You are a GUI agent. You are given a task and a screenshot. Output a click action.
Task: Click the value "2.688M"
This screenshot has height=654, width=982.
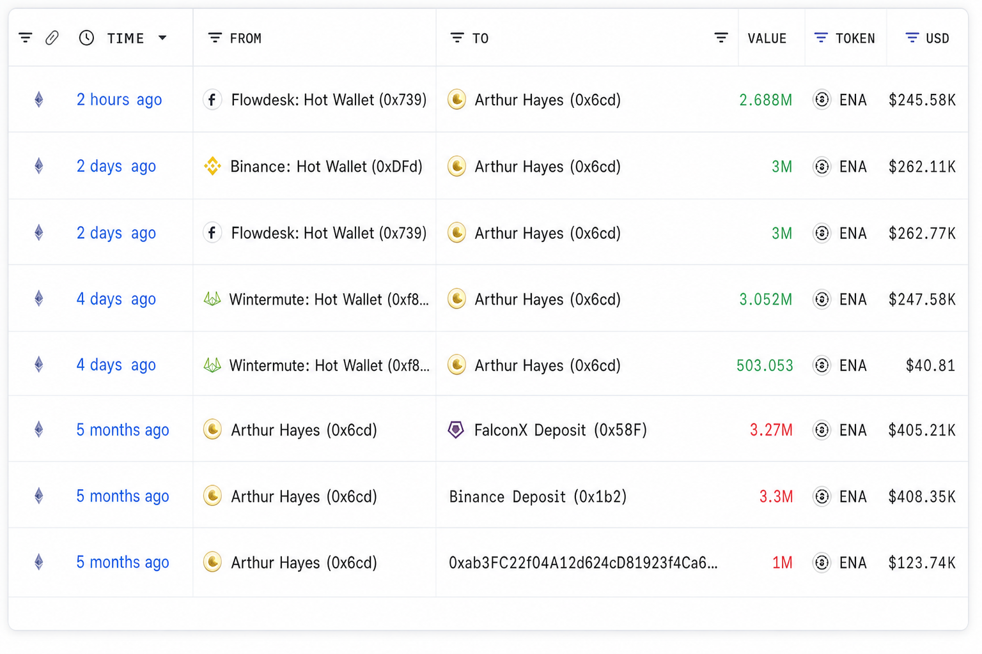point(765,100)
